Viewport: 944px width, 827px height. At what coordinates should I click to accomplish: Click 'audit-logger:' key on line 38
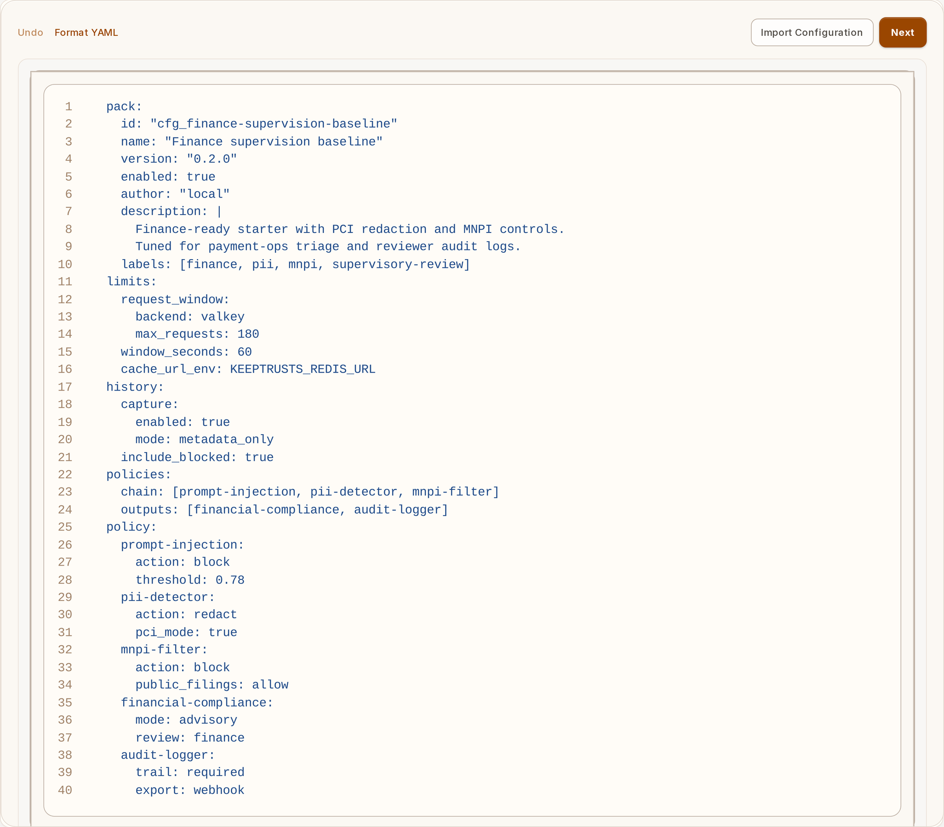(x=168, y=755)
